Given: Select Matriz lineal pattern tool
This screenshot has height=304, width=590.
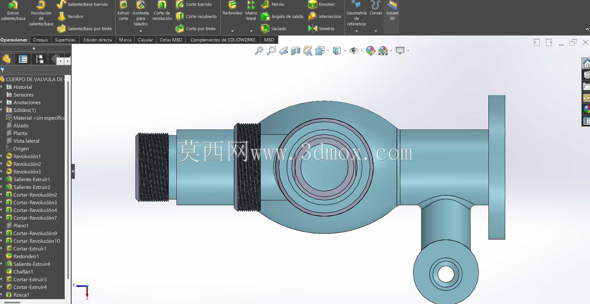Looking at the screenshot, I should coord(251,11).
